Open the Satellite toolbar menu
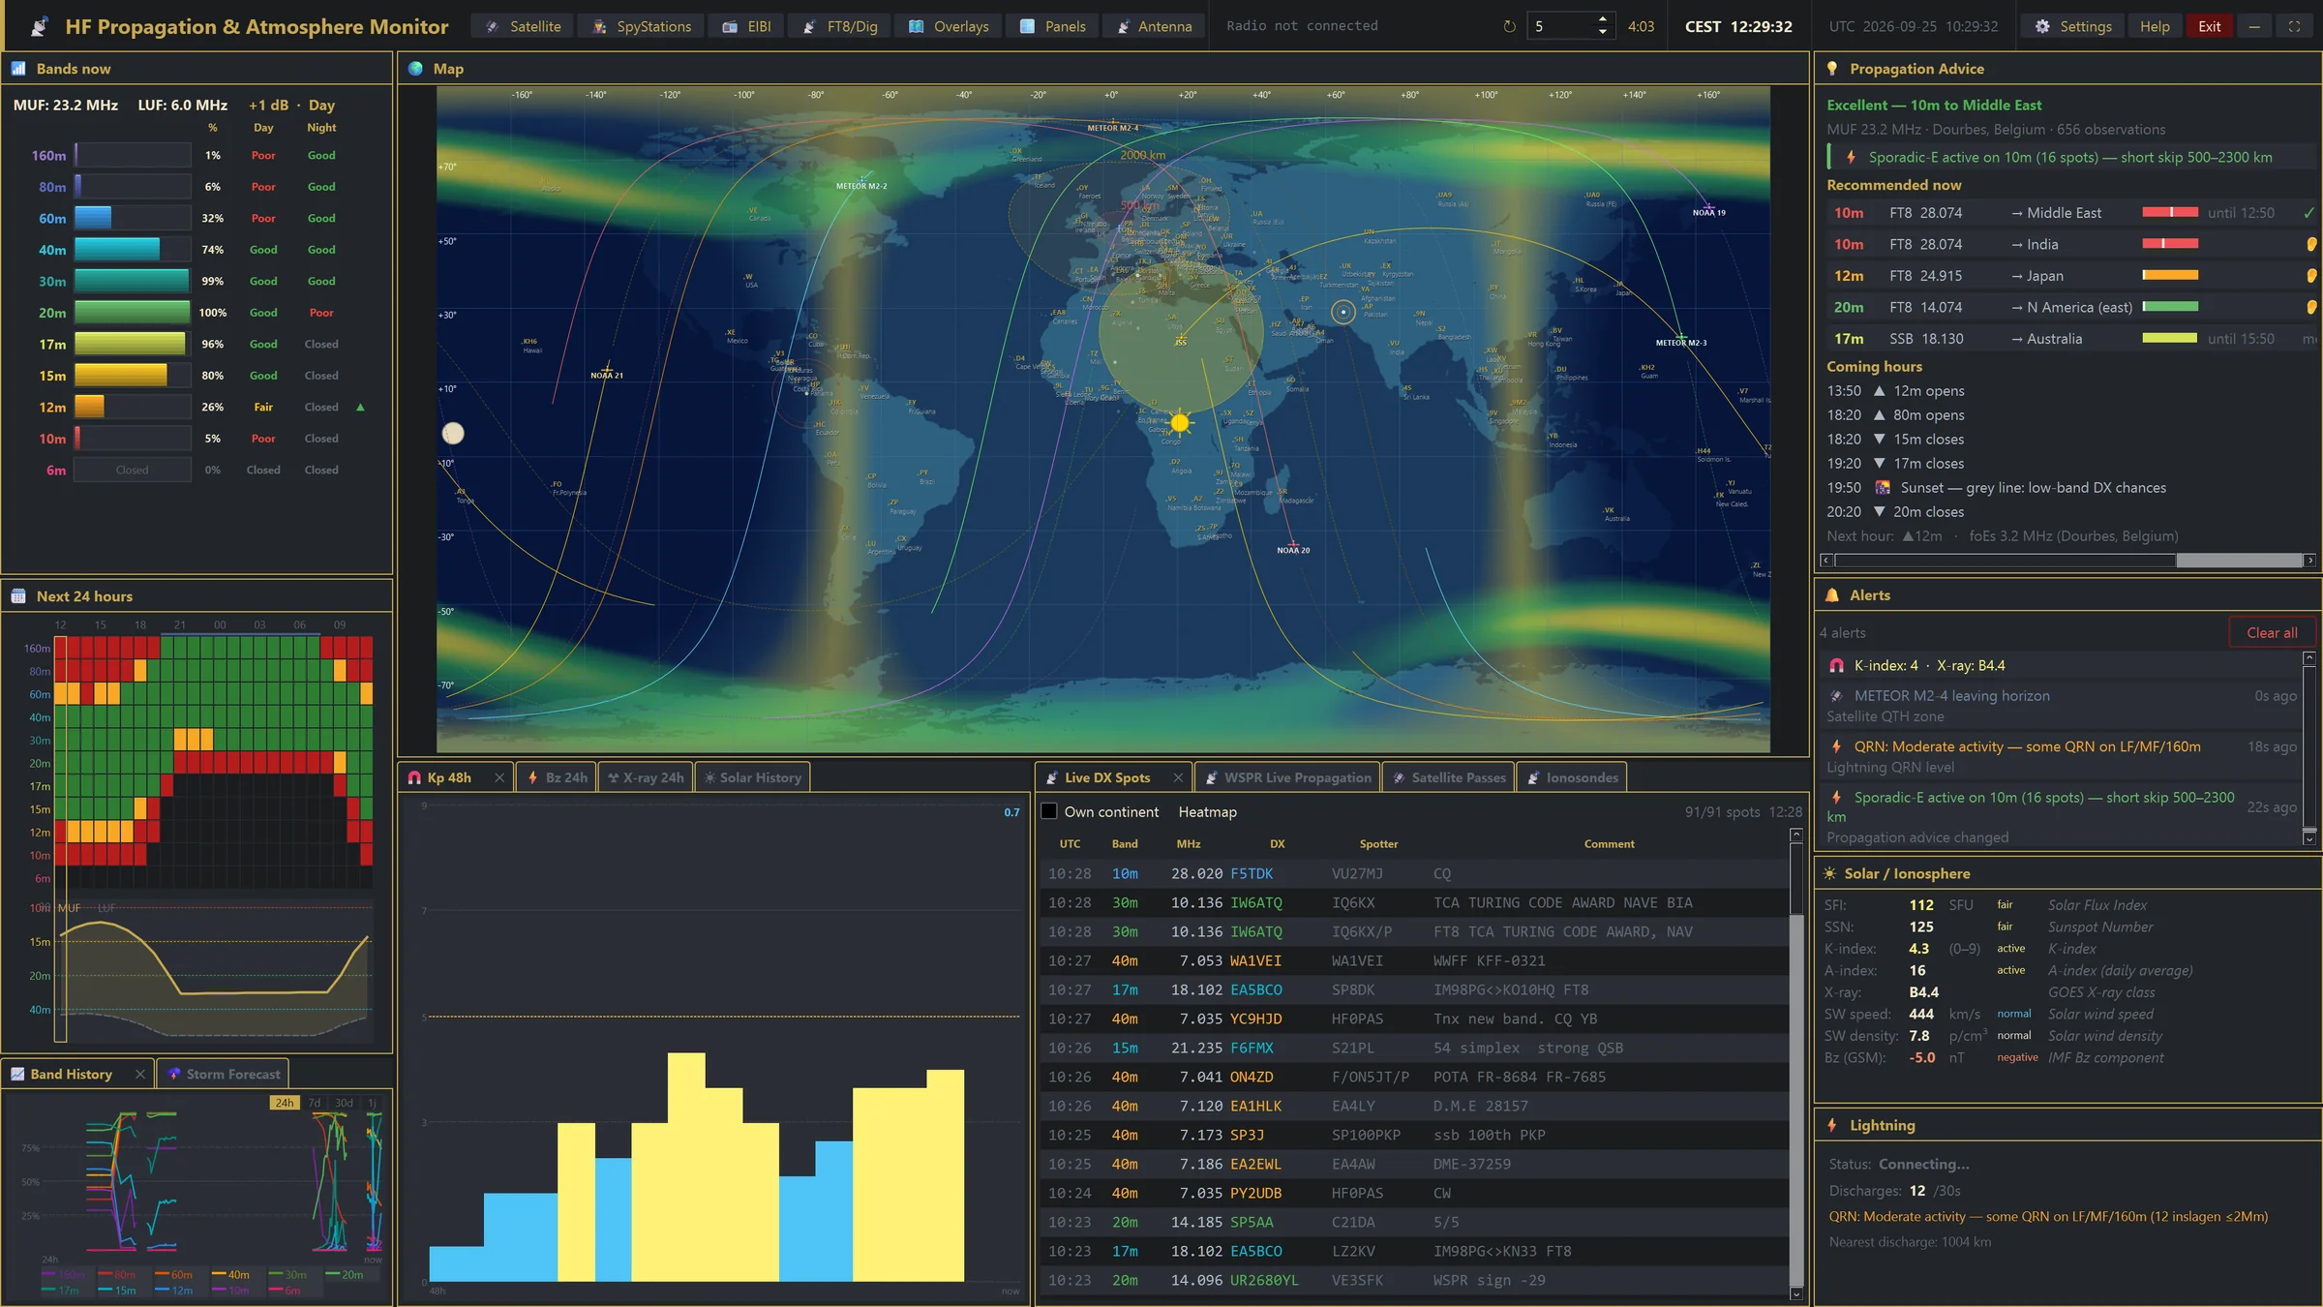2323x1307 pixels. point(523,26)
